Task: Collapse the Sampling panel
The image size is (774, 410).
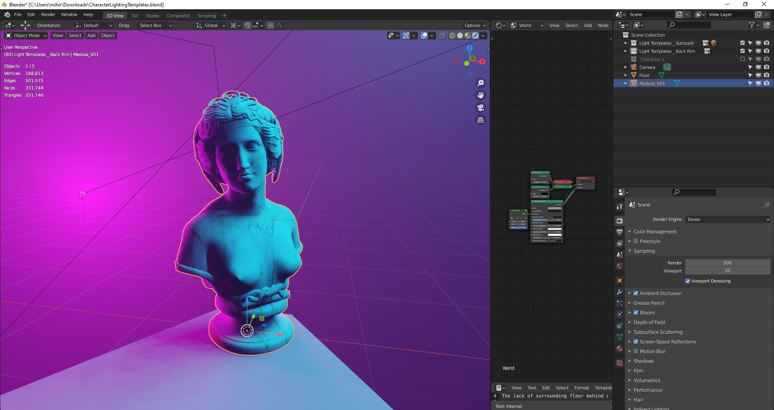Action: (630, 251)
